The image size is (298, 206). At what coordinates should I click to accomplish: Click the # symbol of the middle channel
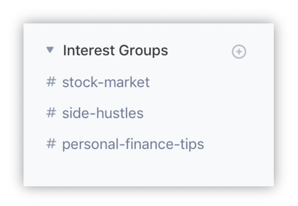tap(51, 113)
